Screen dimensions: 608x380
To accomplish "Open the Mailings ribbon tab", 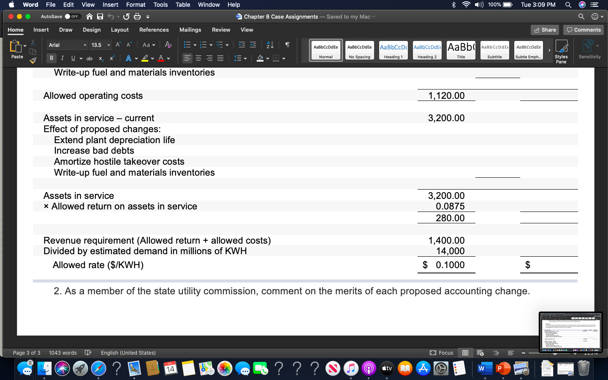I will pos(190,30).
